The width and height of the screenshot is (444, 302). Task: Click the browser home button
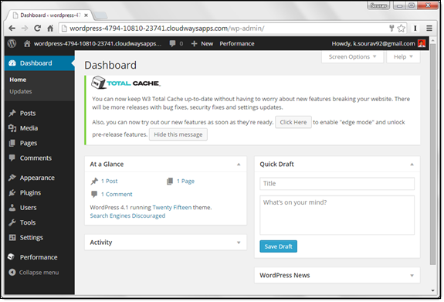[x=50, y=29]
